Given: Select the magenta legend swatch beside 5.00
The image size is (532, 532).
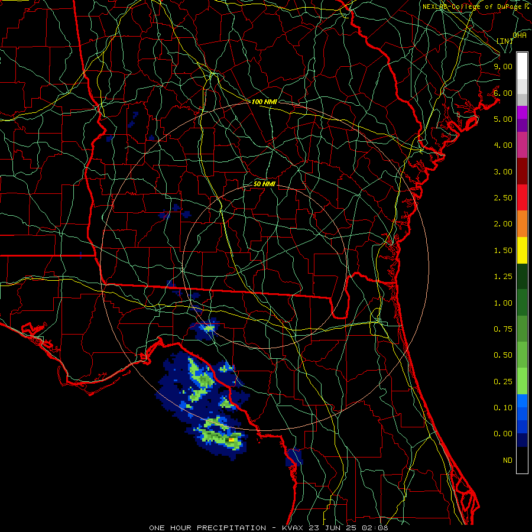Looking at the screenshot, I should point(522,112).
